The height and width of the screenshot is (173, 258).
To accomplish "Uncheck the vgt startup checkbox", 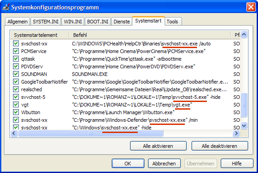I will (16, 105).
